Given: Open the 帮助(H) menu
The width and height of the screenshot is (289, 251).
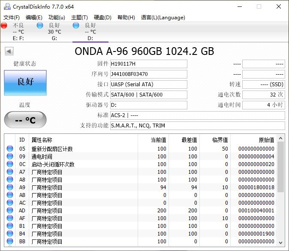Looking at the screenshot, I should click(x=126, y=18).
